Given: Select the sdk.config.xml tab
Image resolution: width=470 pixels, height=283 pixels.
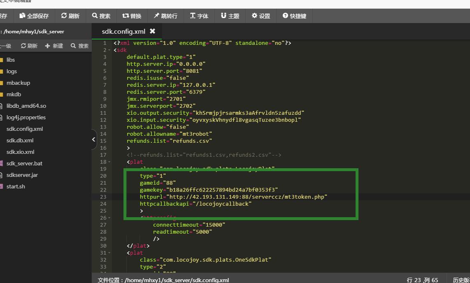Looking at the screenshot, I should point(123,31).
